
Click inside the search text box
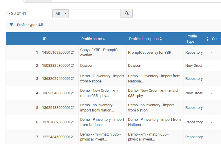click(94, 14)
